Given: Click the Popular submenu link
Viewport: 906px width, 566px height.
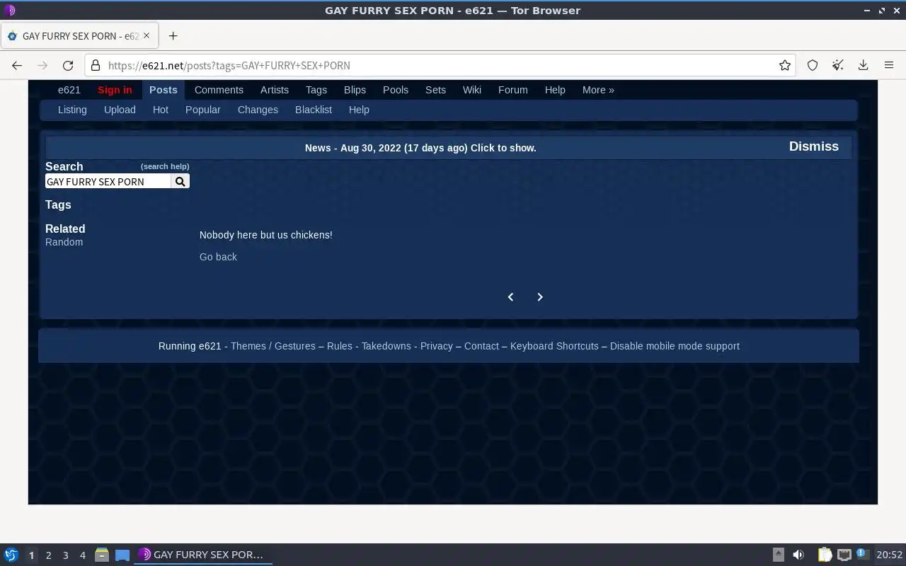Looking at the screenshot, I should coord(203,110).
